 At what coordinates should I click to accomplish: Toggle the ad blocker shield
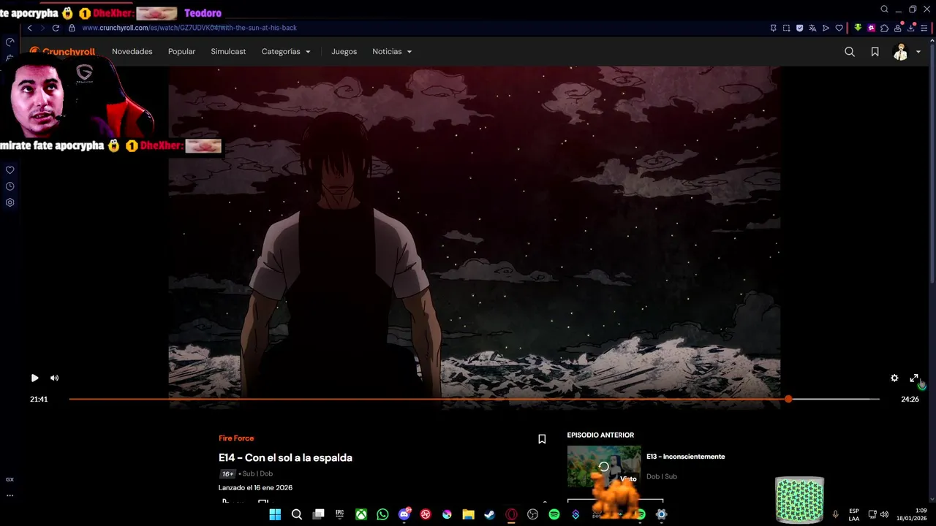pyautogui.click(x=799, y=28)
